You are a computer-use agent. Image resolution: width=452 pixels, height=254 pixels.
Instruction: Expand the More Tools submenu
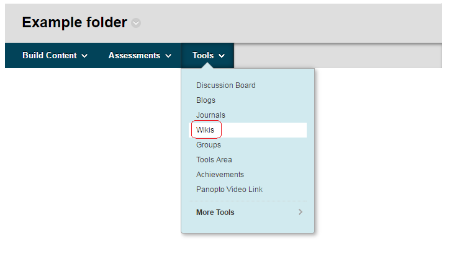click(x=215, y=212)
